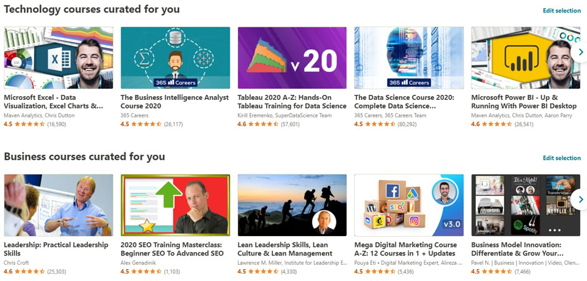This screenshot has width=587, height=281.
Task: Open 2020 SEO Training Masterclass thumbnail
Action: [x=175, y=205]
